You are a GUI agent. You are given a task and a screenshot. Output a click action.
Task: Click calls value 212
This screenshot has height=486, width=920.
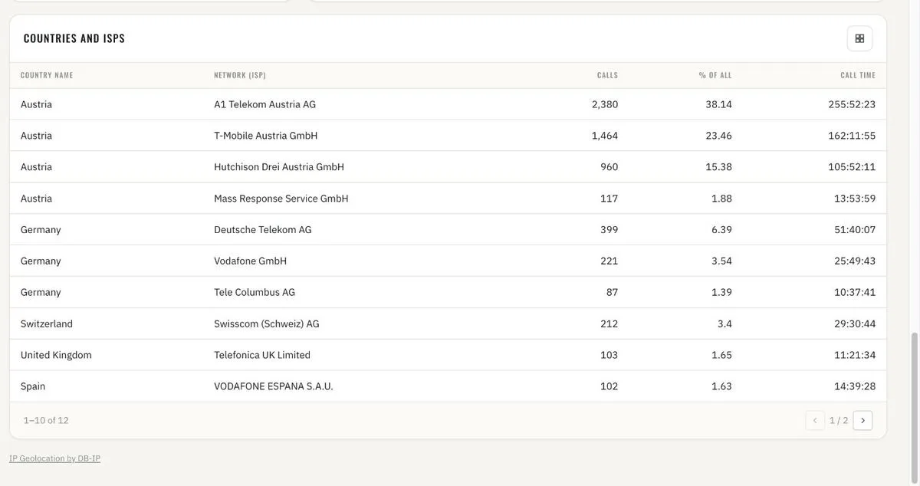609,324
